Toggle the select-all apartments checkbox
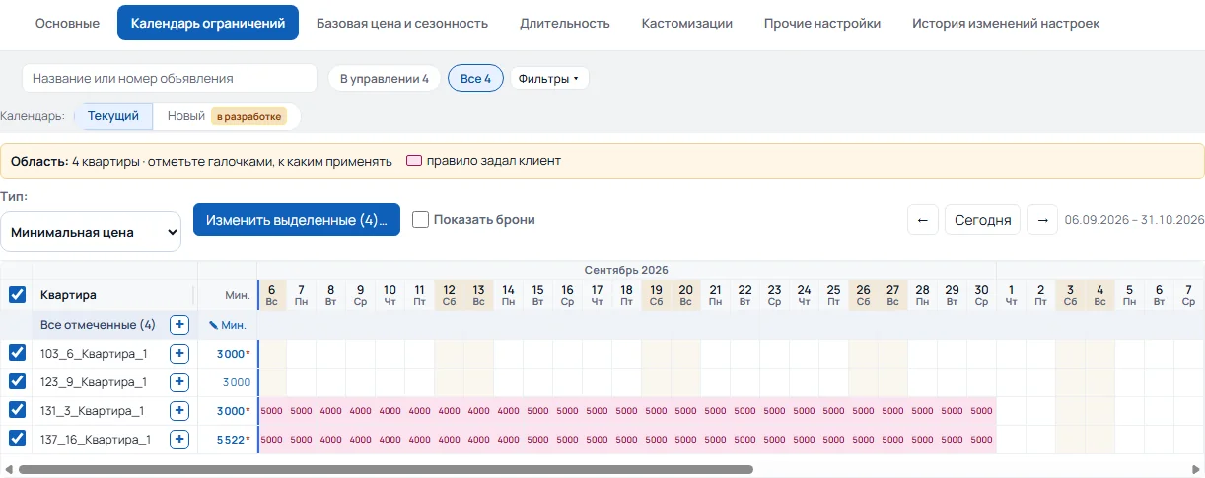Image resolution: width=1205 pixels, height=478 pixels. 17,294
